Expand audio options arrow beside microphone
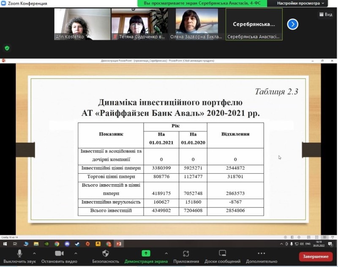 (34, 253)
